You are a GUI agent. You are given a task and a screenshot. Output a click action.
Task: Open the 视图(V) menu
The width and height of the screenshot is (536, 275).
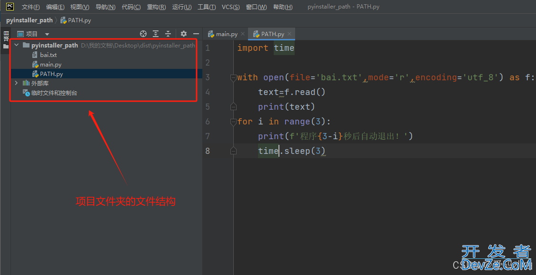[x=79, y=7]
